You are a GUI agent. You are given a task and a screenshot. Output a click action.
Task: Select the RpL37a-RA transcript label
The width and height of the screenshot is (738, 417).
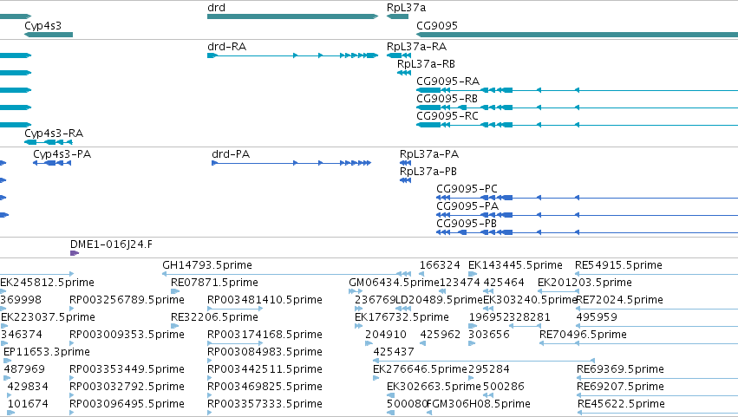(x=416, y=47)
